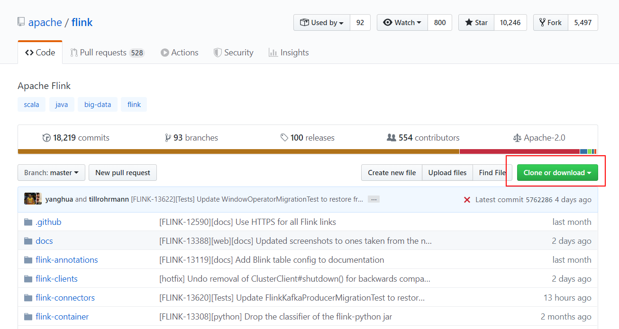Viewport: 619px width, 329px height.
Task: Open the flink-annotations folder
Action: (x=67, y=260)
